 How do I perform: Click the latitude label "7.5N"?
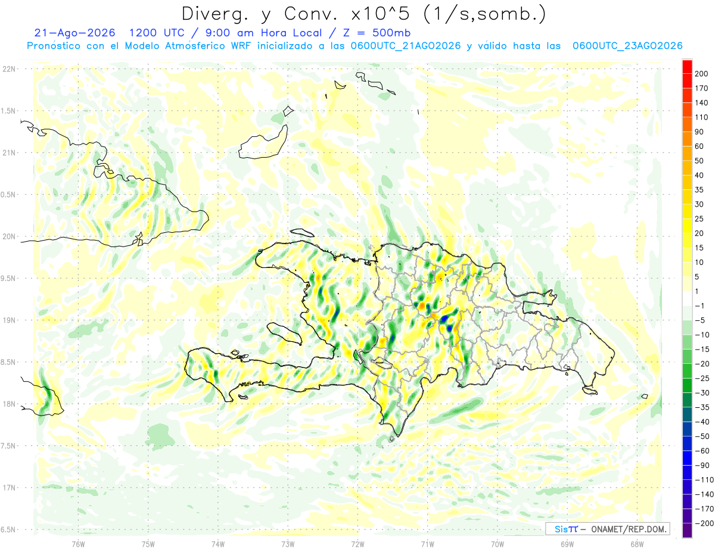click(x=7, y=446)
